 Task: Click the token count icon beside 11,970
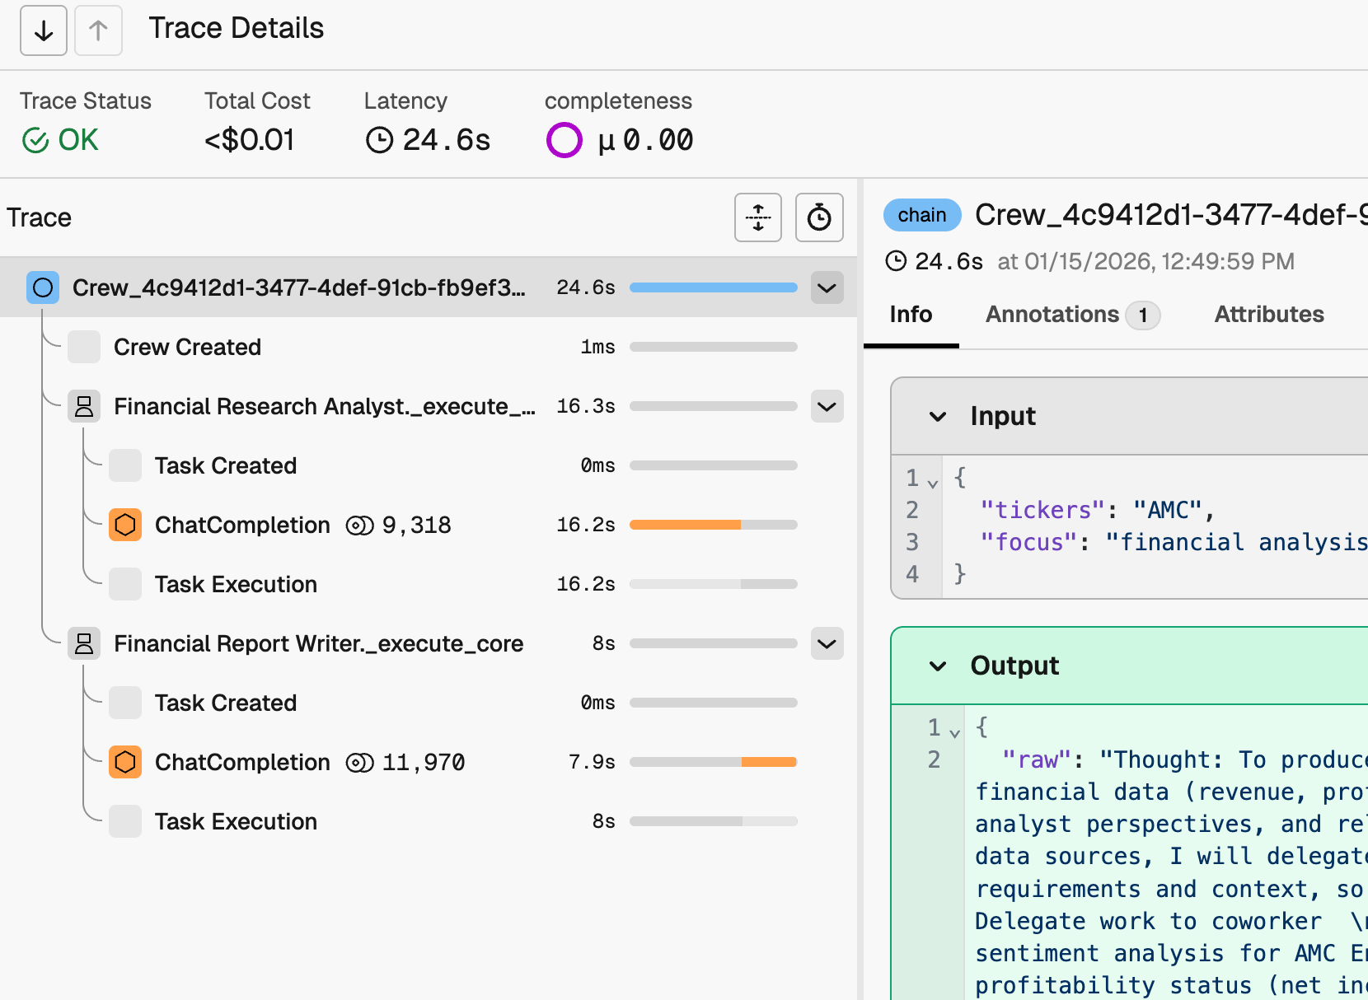tap(360, 763)
